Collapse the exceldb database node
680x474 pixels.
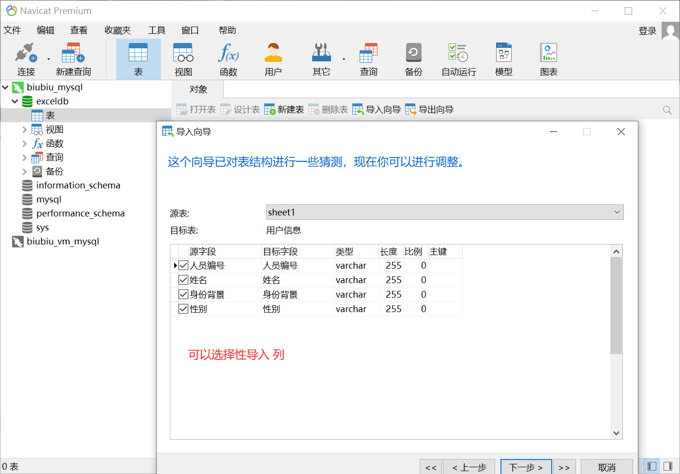tap(15, 101)
